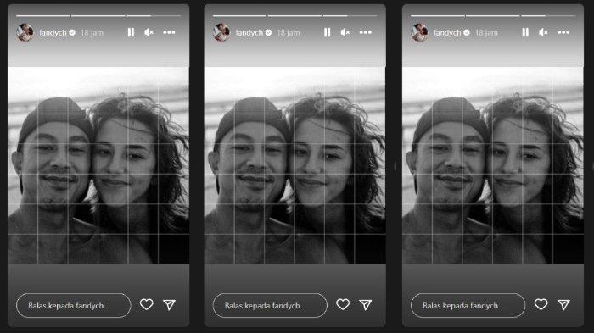Pause the left story panel
594x333 pixels.
[131, 32]
